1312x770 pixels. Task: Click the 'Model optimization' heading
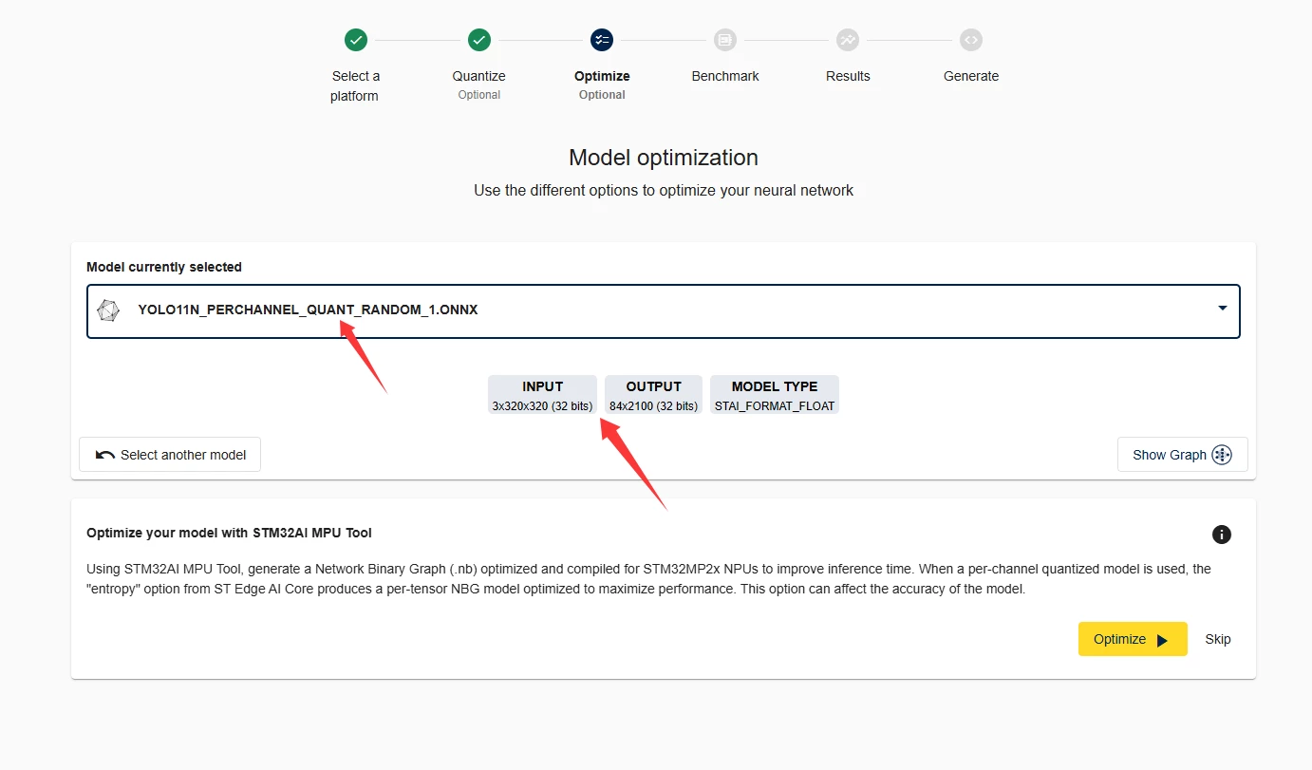pos(664,158)
